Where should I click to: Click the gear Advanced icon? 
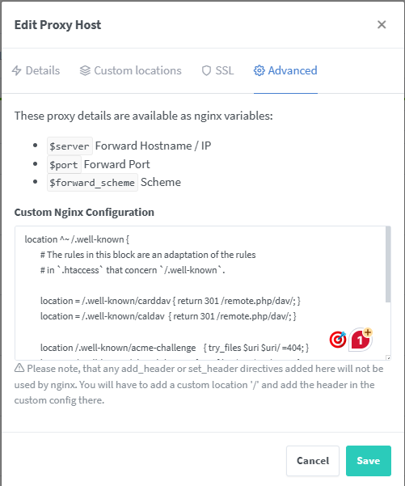(259, 70)
